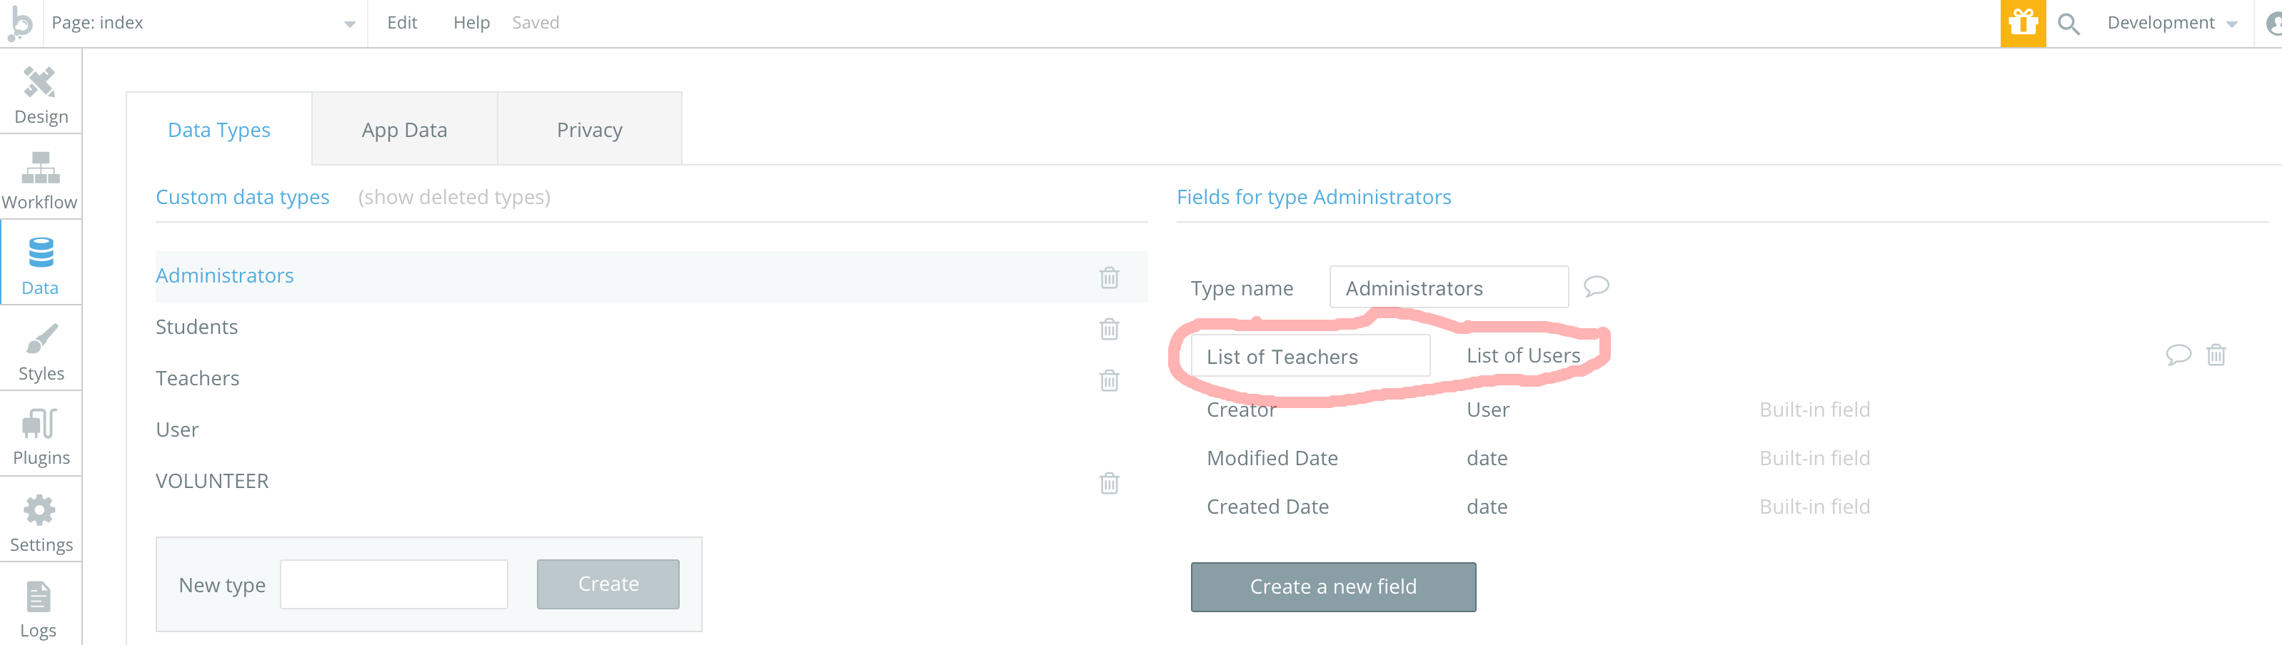Delete the VOLUNTEER data type

pyautogui.click(x=1109, y=483)
